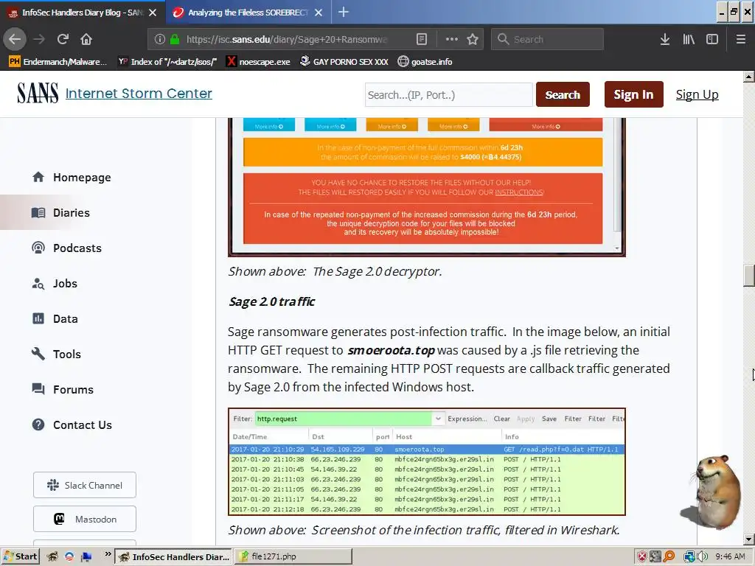Close the InfoSec Handlers Diary tab

[153, 13]
